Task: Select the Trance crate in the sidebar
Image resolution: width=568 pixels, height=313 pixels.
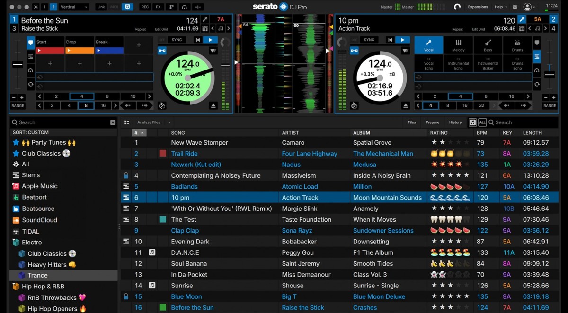Action: coord(37,275)
